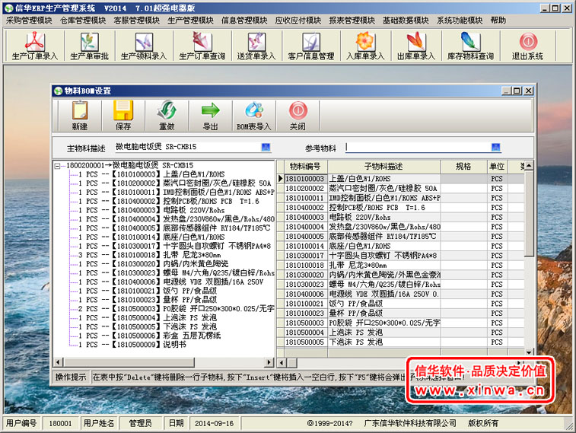Click table cell 控制PCB板/ROHS PCB T=1.6
Viewport: 576px width, 433px height.
pyautogui.click(x=384, y=208)
